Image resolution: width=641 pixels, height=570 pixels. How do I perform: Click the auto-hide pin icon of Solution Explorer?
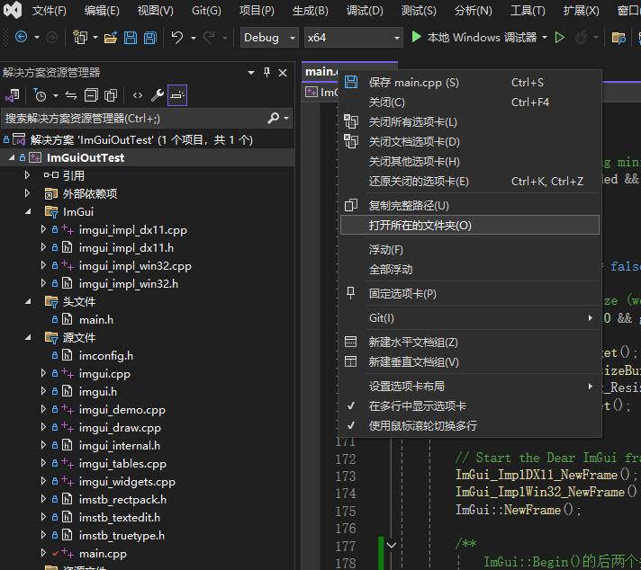click(x=266, y=73)
